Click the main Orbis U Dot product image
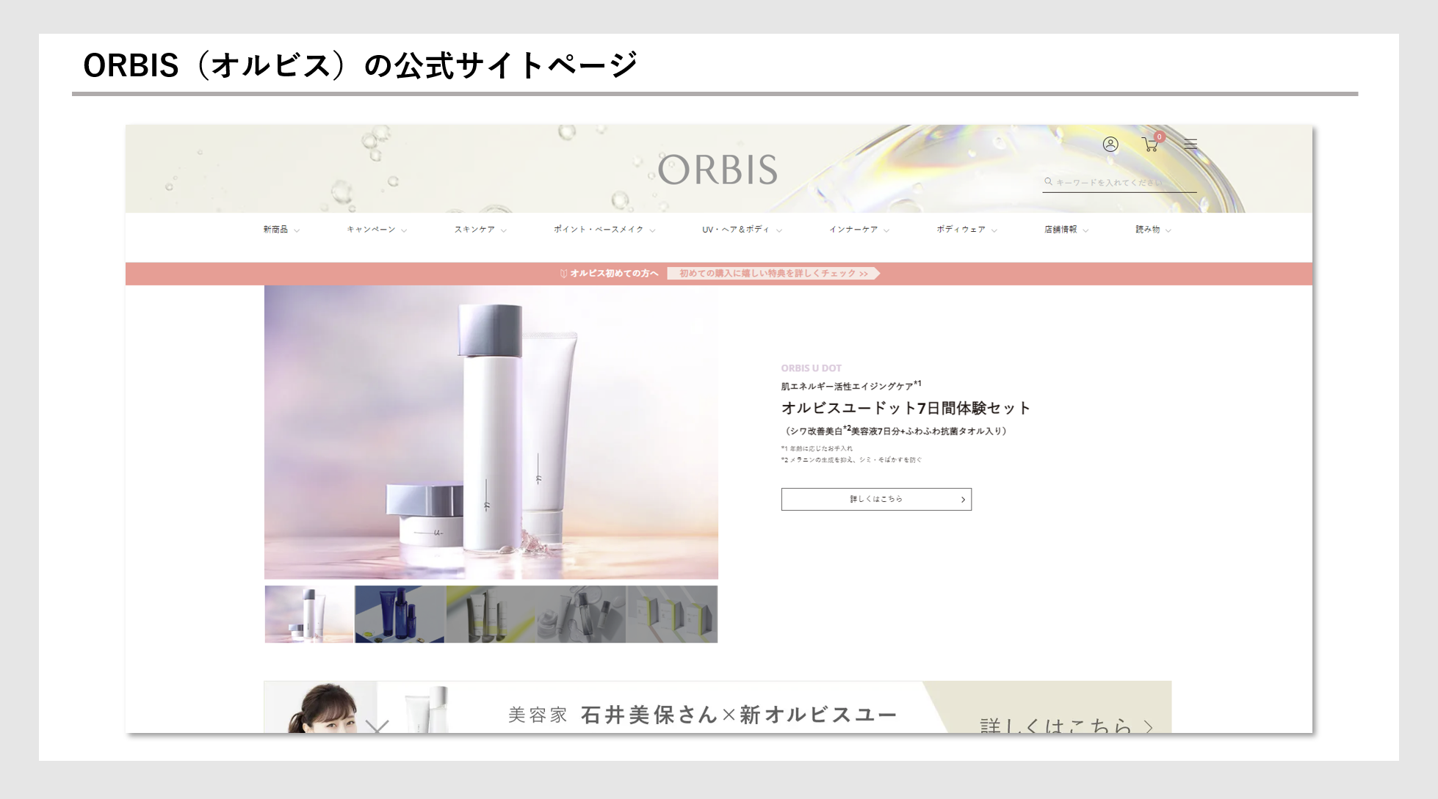 pos(491,432)
